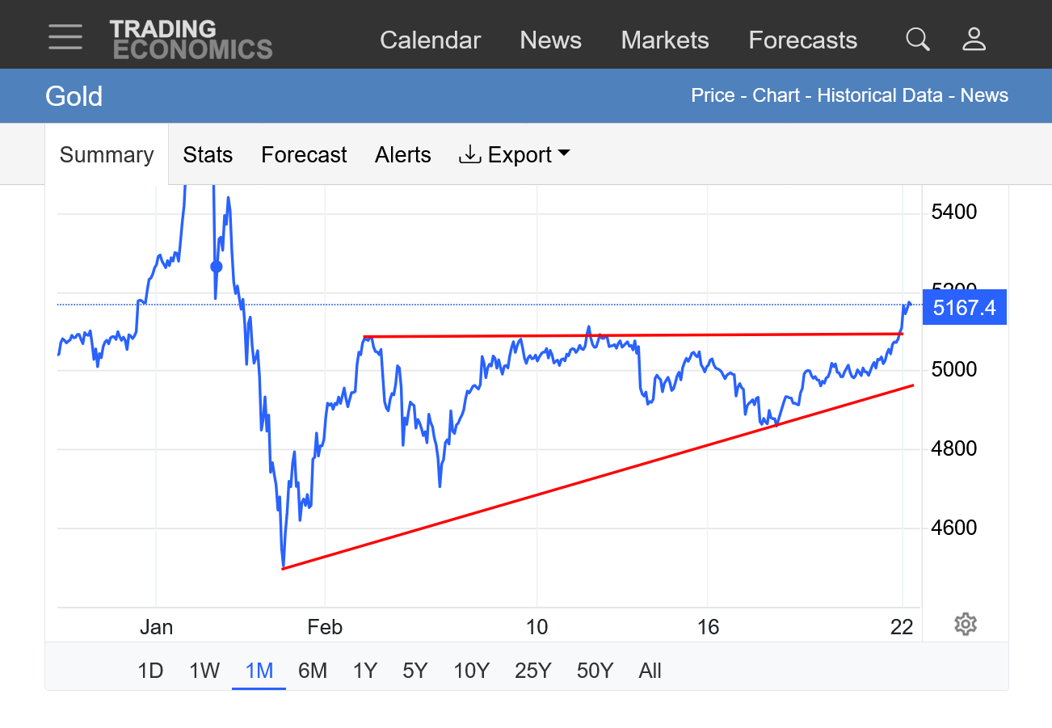
Task: Expand the Export dropdown
Action: (x=515, y=154)
